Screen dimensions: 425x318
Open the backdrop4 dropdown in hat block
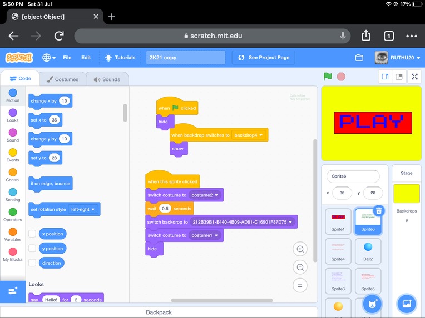248,135
